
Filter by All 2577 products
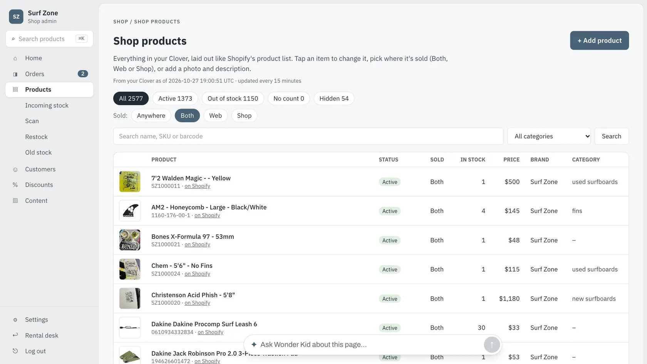click(131, 99)
